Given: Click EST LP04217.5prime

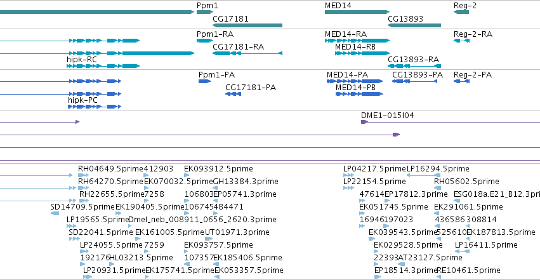Looking at the screenshot, I should point(374,169).
